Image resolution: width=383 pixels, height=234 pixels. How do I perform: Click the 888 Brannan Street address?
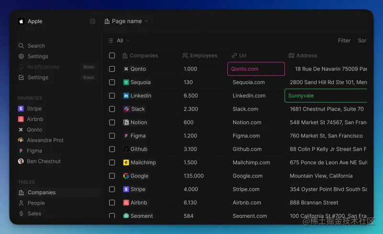pos(314,202)
